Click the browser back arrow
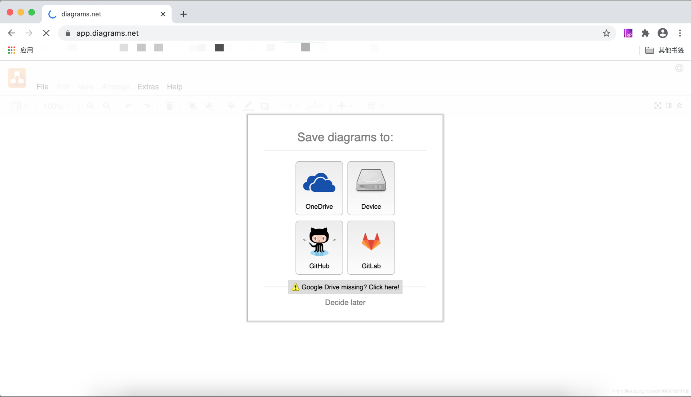Image resolution: width=691 pixels, height=397 pixels. [11, 33]
